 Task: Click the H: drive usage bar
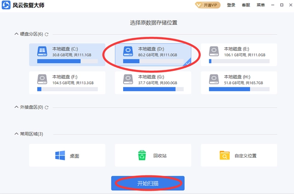pos(239,89)
